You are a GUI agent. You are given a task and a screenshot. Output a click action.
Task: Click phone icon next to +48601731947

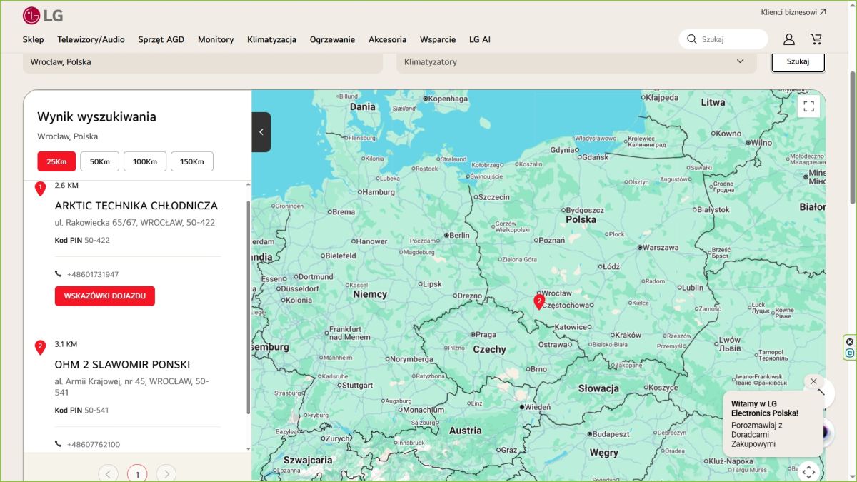(x=58, y=274)
